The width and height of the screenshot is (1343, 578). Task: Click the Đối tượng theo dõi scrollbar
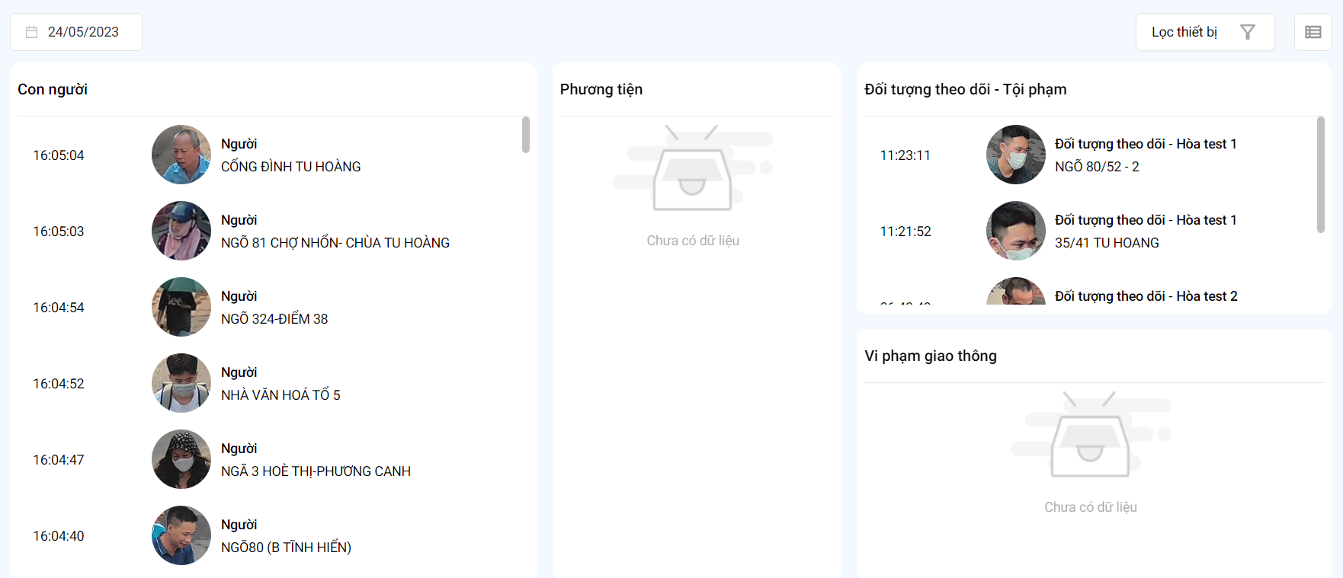[x=1321, y=174]
